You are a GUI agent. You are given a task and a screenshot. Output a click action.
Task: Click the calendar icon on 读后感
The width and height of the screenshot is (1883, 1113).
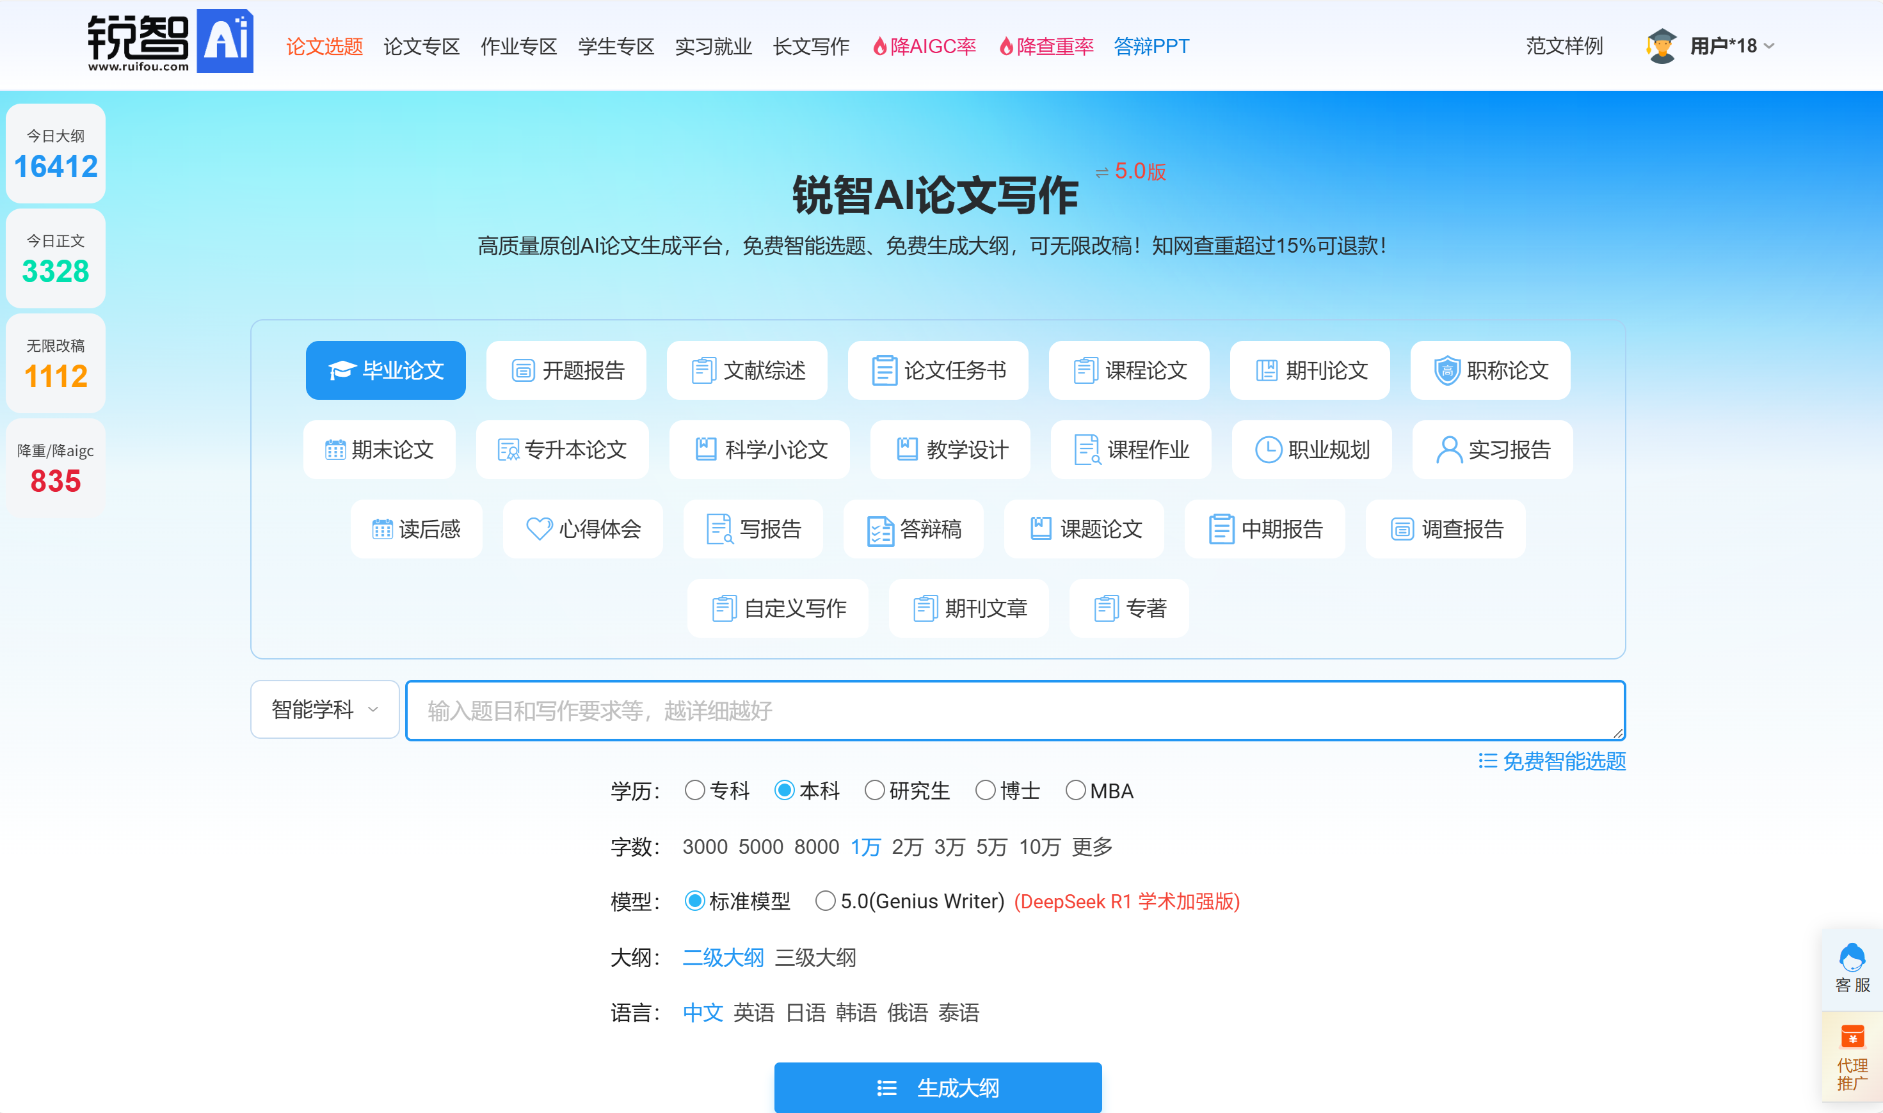(x=382, y=530)
